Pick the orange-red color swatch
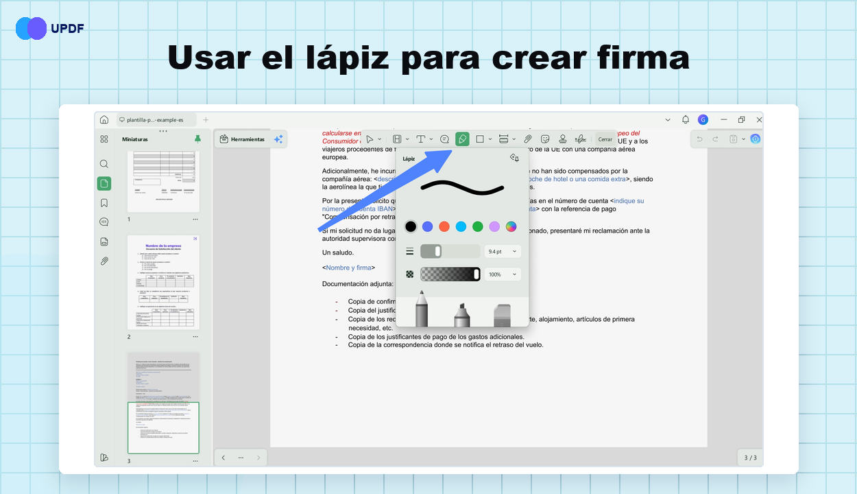Viewport: 857px width, 494px height. point(444,226)
